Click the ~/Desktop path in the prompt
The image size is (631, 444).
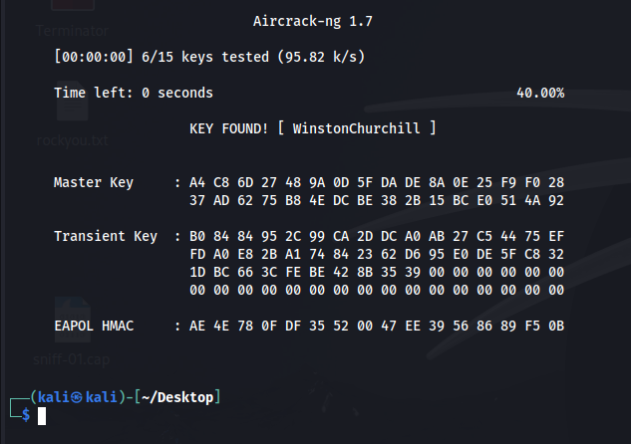point(176,398)
